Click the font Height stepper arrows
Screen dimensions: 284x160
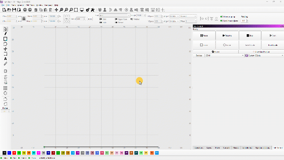pyautogui.click(x=145, y=16)
